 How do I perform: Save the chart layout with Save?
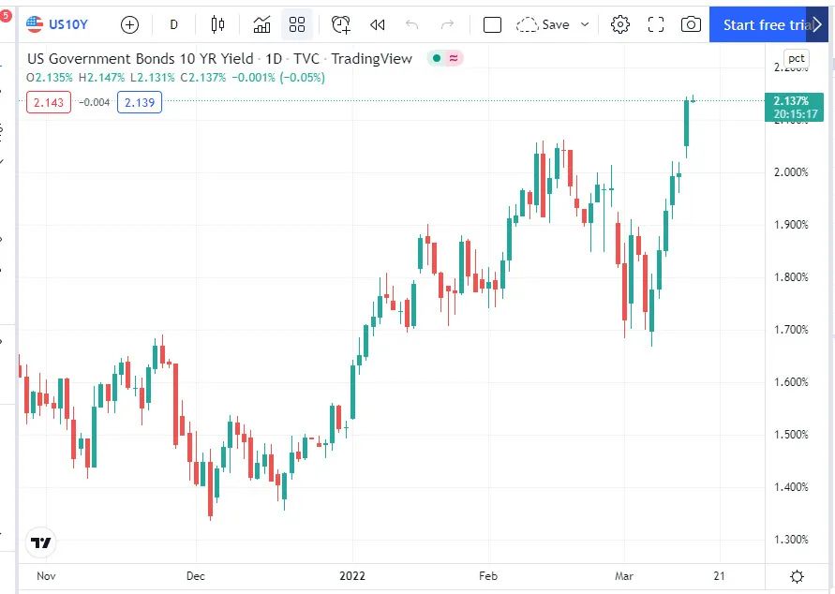[x=544, y=24]
